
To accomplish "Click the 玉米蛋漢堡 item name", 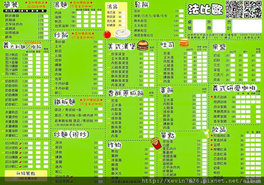I will tap(120, 59).
